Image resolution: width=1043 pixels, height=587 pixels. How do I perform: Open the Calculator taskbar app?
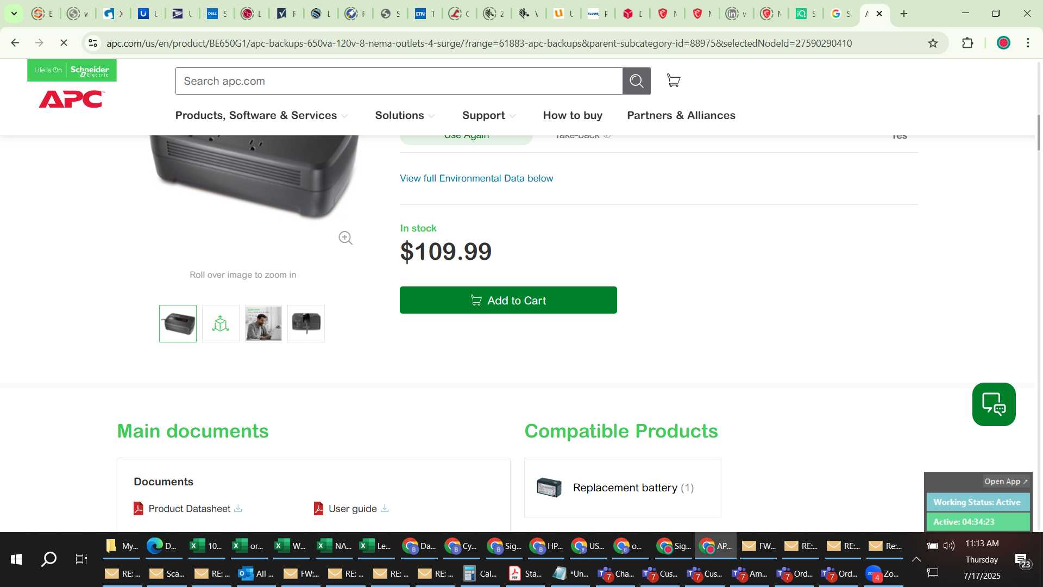tap(480, 574)
